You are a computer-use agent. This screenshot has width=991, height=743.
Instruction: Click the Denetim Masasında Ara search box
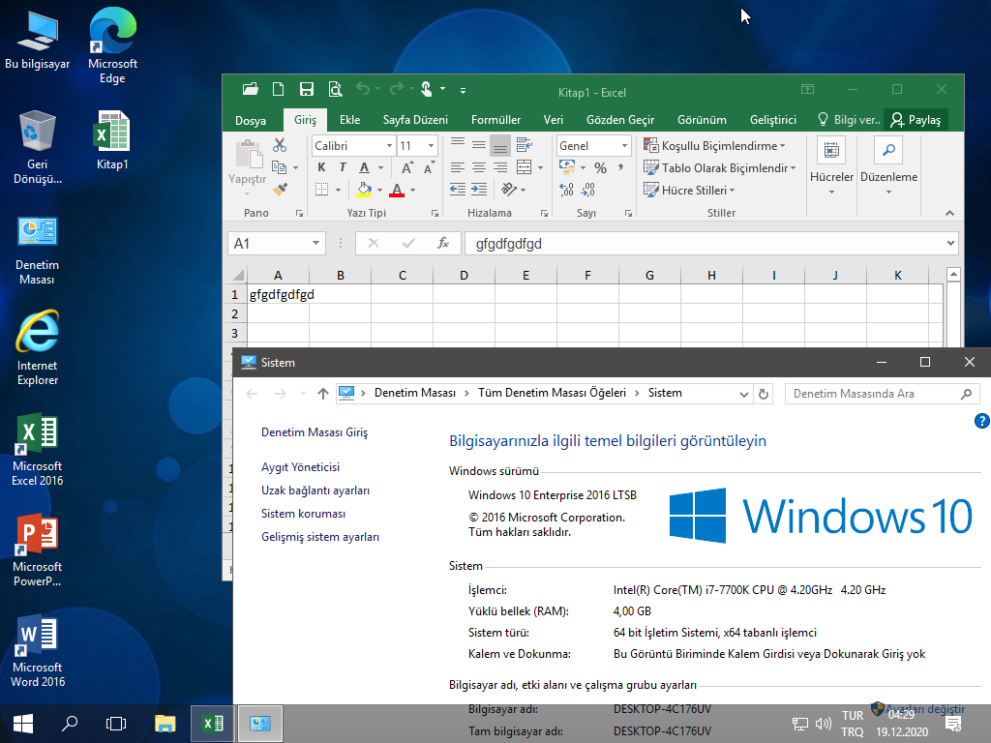click(x=883, y=394)
